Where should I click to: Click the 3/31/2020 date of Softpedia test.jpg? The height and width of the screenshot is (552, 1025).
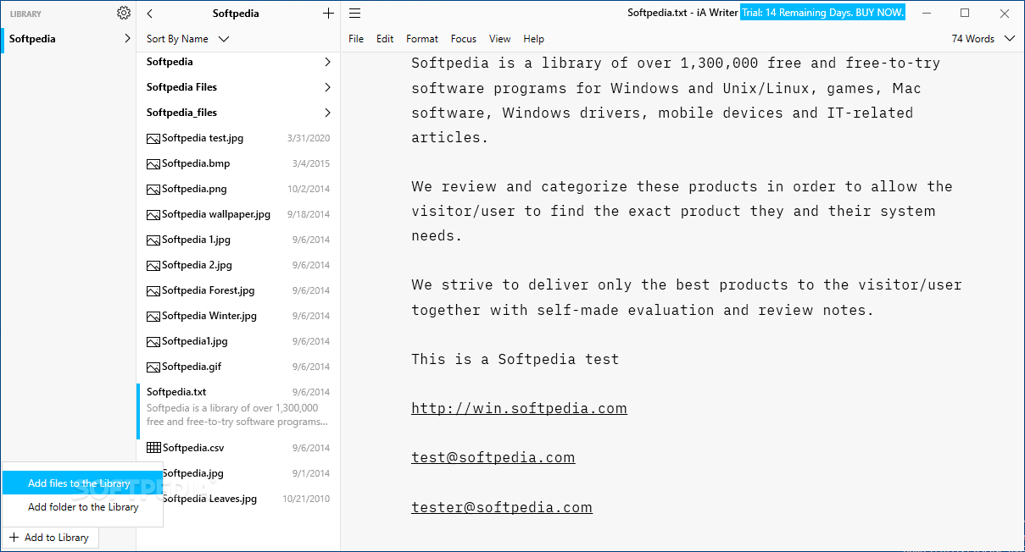(x=309, y=138)
